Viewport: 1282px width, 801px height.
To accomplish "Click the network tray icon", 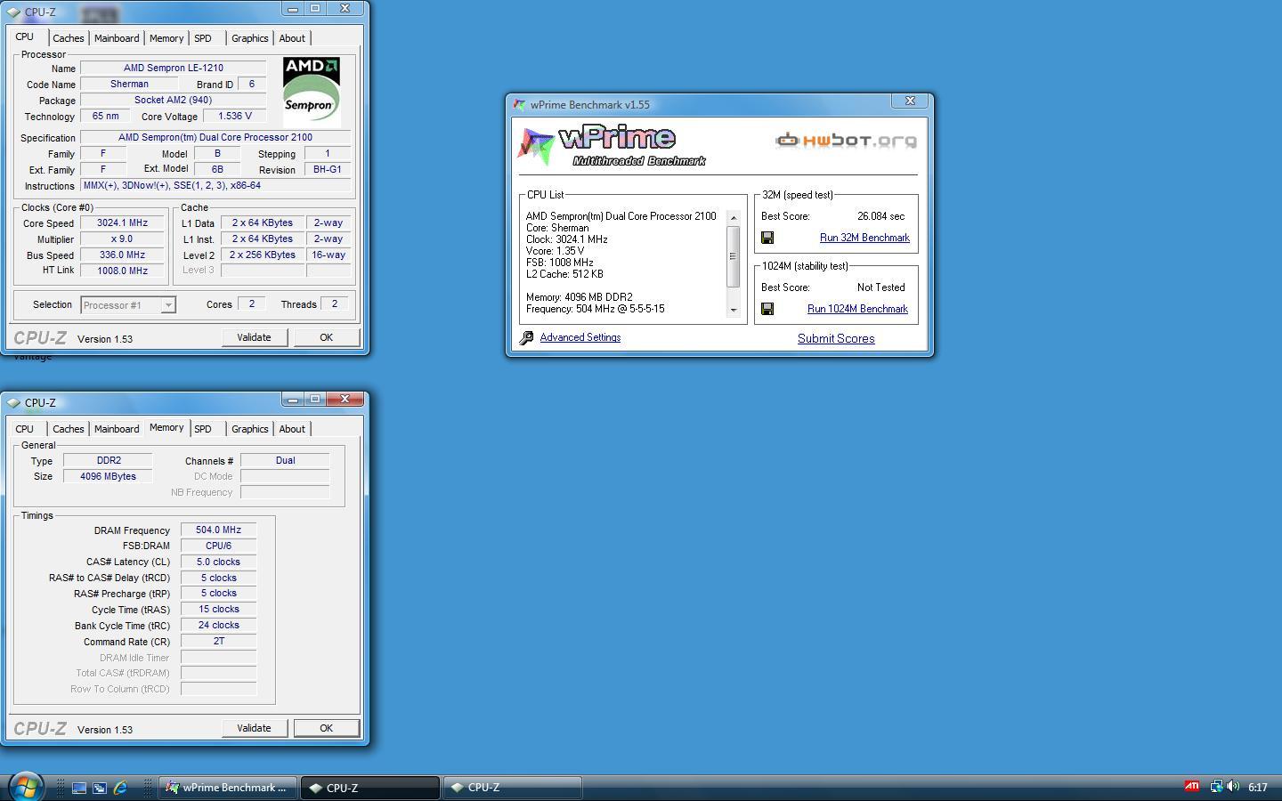I will tap(1215, 786).
